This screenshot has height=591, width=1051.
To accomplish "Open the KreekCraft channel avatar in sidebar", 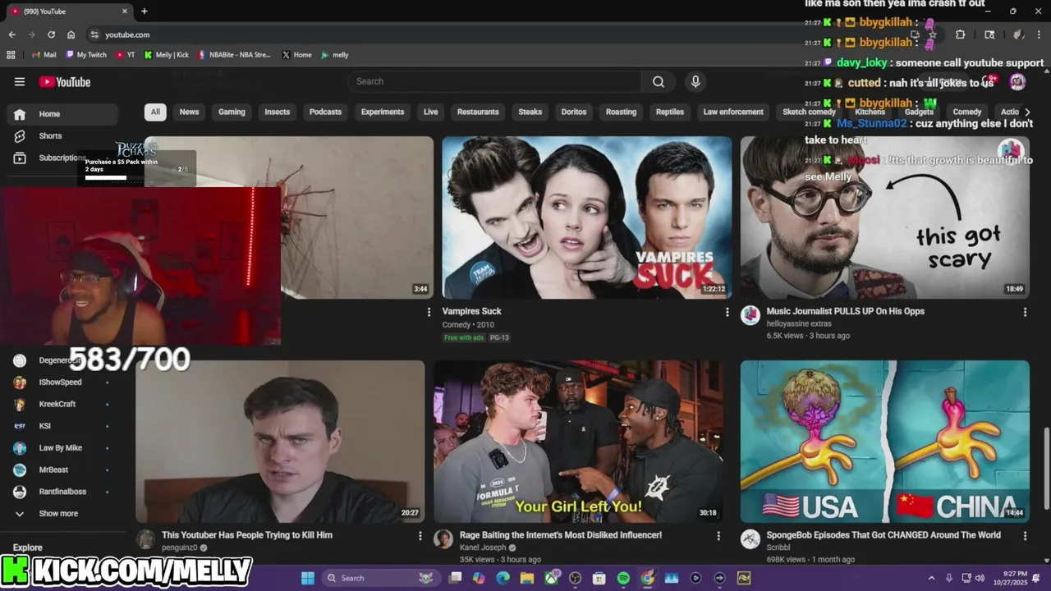I will click(x=20, y=404).
